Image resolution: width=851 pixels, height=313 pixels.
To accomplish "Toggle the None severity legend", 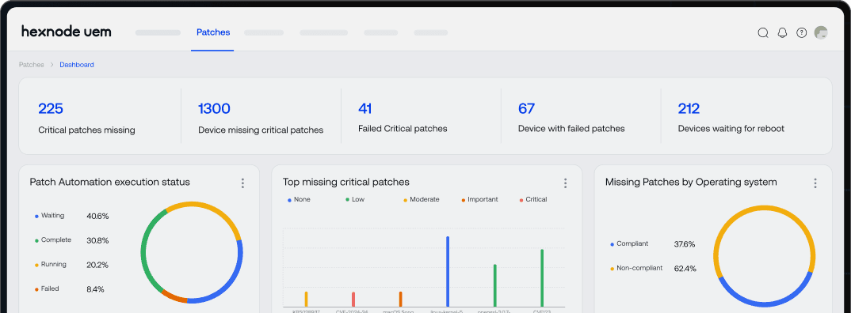I will [x=299, y=200].
